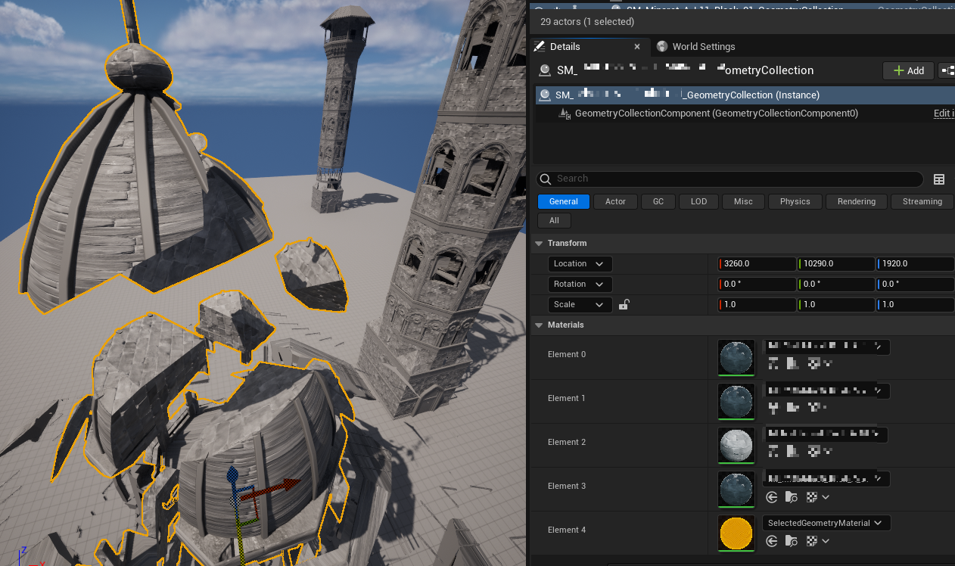
Task: Toggle the Physics filter button
Action: pyautogui.click(x=795, y=201)
